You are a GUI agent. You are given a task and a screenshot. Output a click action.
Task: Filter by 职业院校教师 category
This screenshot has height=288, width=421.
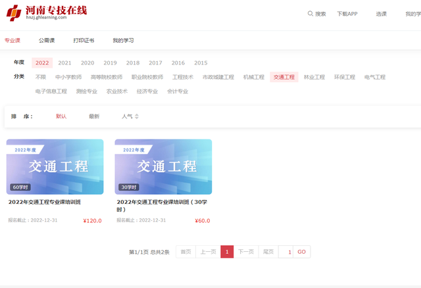[147, 77]
